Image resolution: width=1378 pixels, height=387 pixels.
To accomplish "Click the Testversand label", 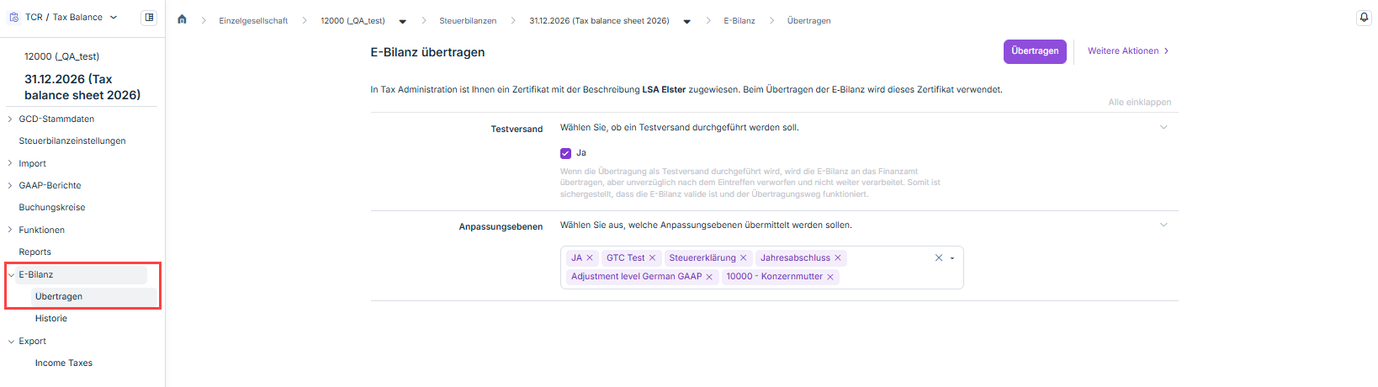I will (x=517, y=129).
